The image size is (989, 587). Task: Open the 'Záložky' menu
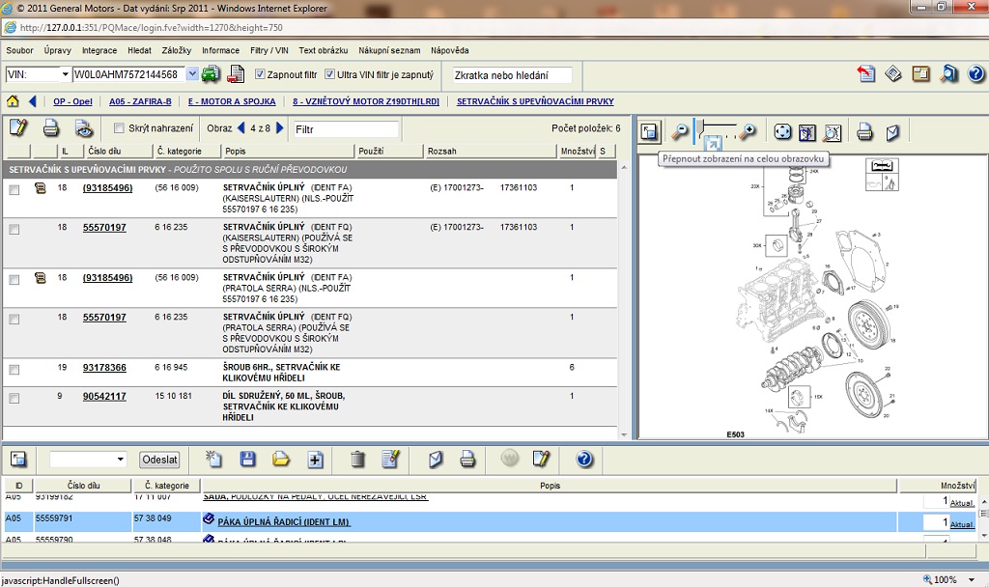point(176,50)
